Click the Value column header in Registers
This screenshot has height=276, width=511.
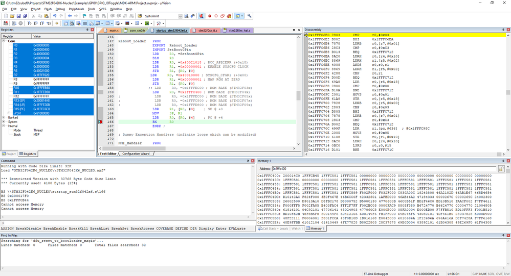click(x=62, y=36)
